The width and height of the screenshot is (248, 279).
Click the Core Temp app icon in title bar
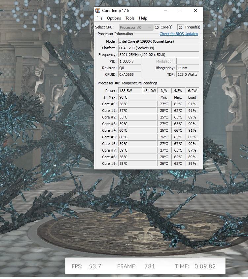pos(98,11)
